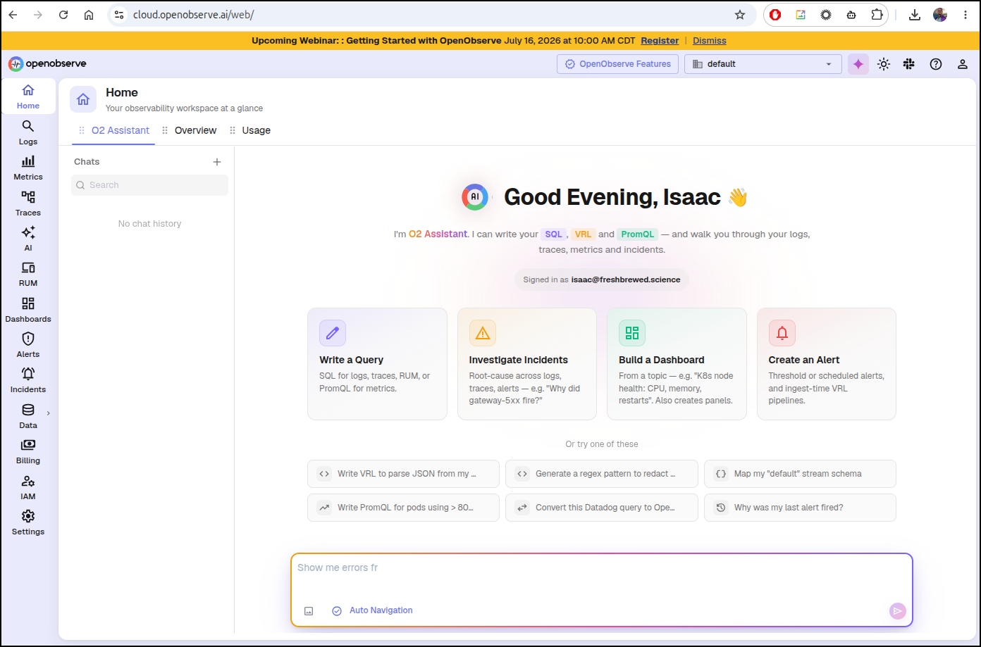Click the signed-in email isaac@freshbrewed.science
981x647 pixels.
coord(626,279)
